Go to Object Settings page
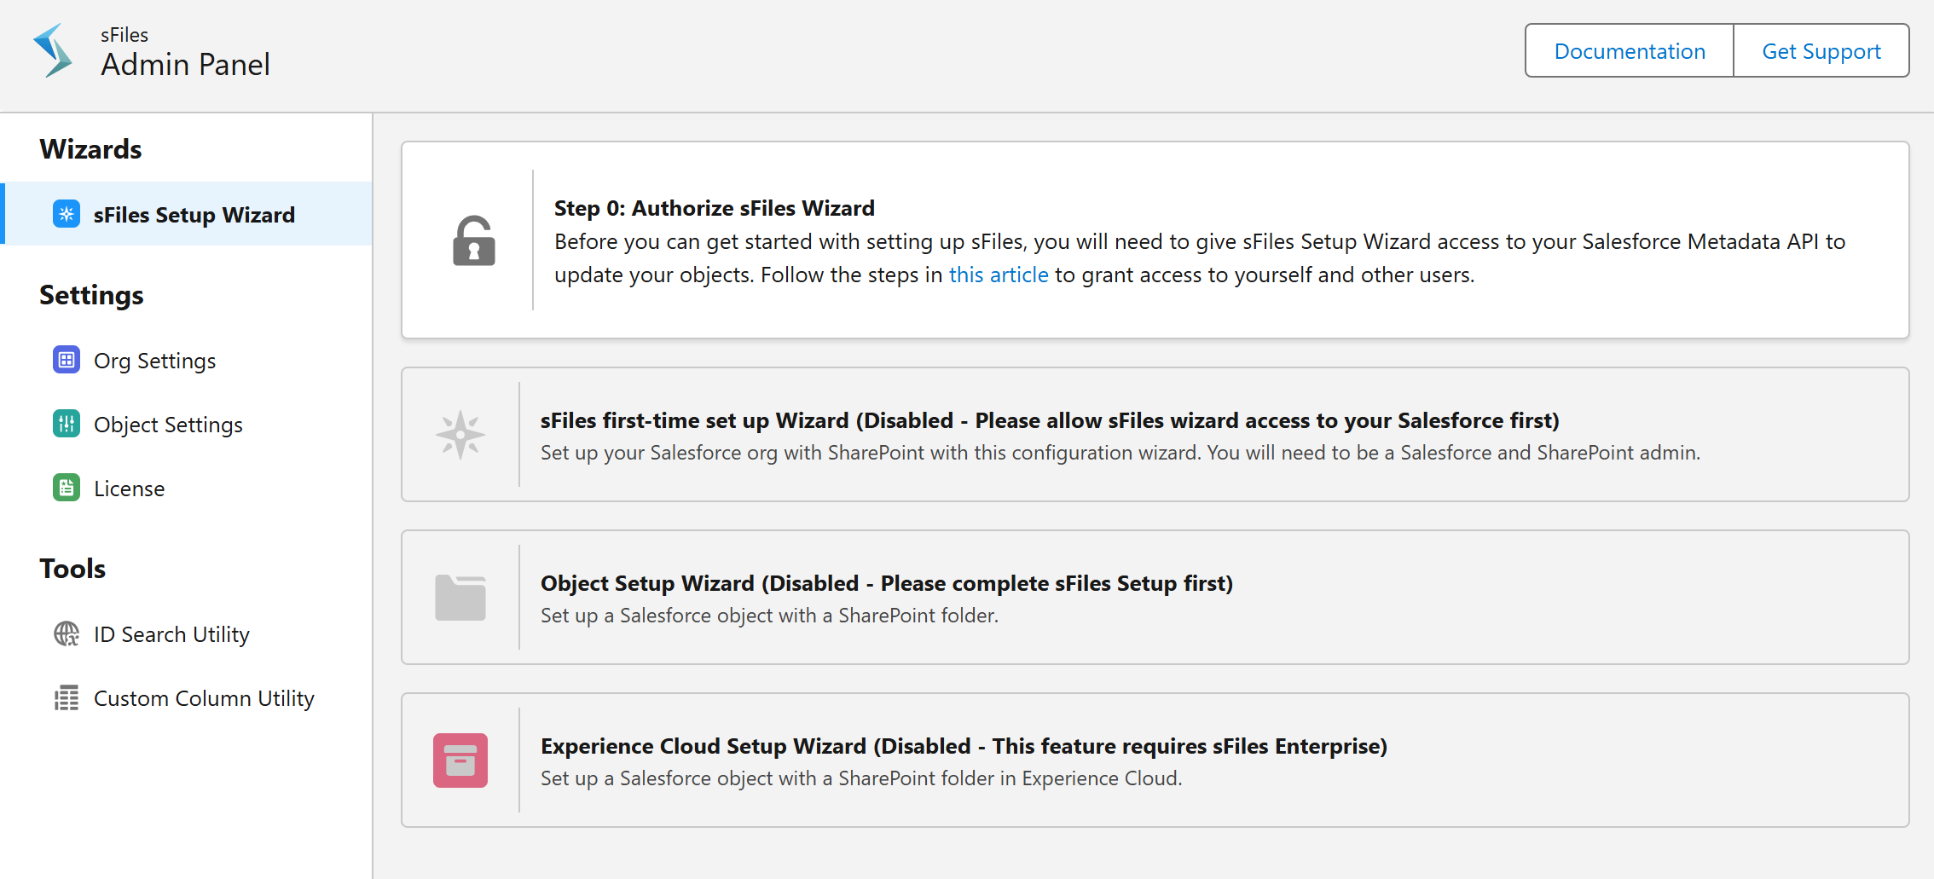Viewport: 1934px width, 879px height. (x=168, y=425)
